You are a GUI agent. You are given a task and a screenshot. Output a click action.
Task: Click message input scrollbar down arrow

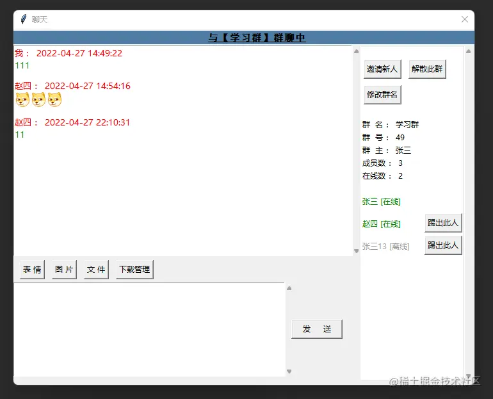point(289,371)
